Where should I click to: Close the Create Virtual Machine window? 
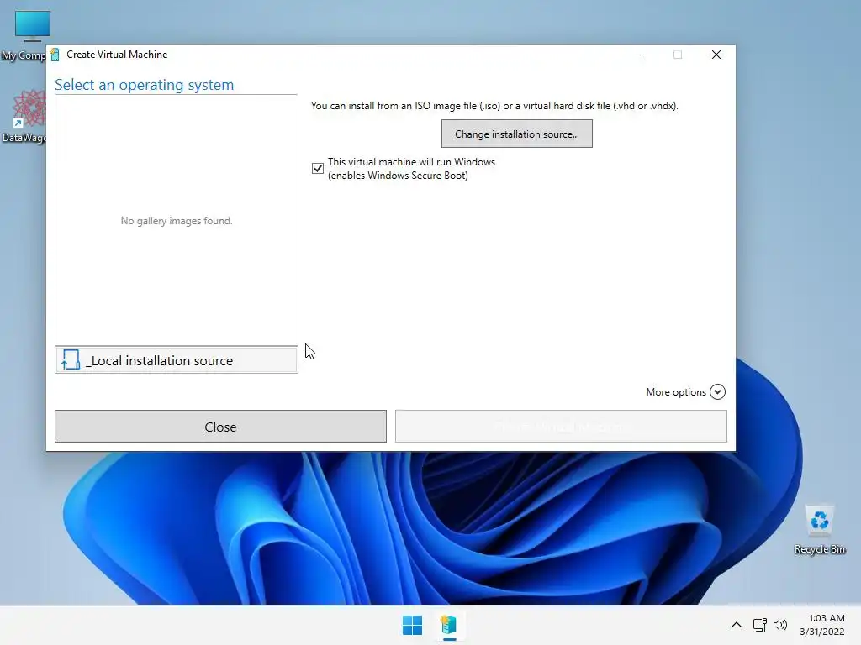click(x=716, y=55)
